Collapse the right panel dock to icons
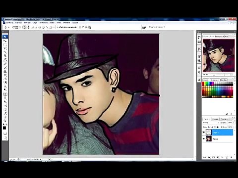The image size is (238, 178). (235, 32)
